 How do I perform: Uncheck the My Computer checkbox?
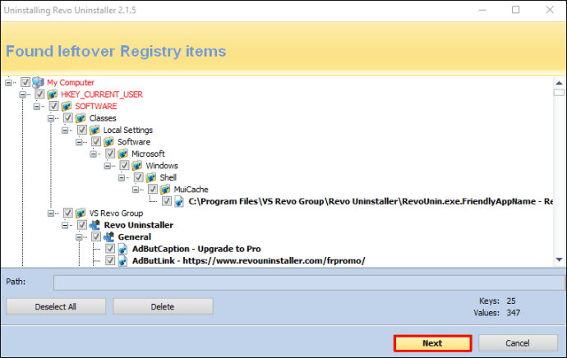(25, 82)
